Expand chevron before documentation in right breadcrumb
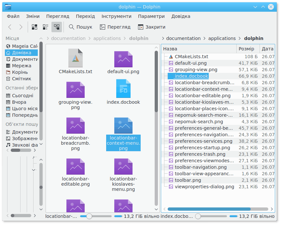The height and width of the screenshot is (225, 281). coord(163,38)
